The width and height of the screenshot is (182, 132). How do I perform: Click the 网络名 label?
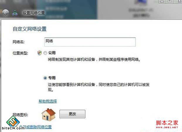point(18,42)
